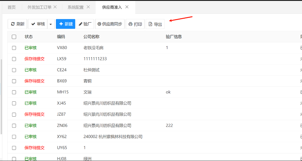The image size is (302, 161).
Task: Click the 编码 column header
Action: pyautogui.click(x=61, y=37)
